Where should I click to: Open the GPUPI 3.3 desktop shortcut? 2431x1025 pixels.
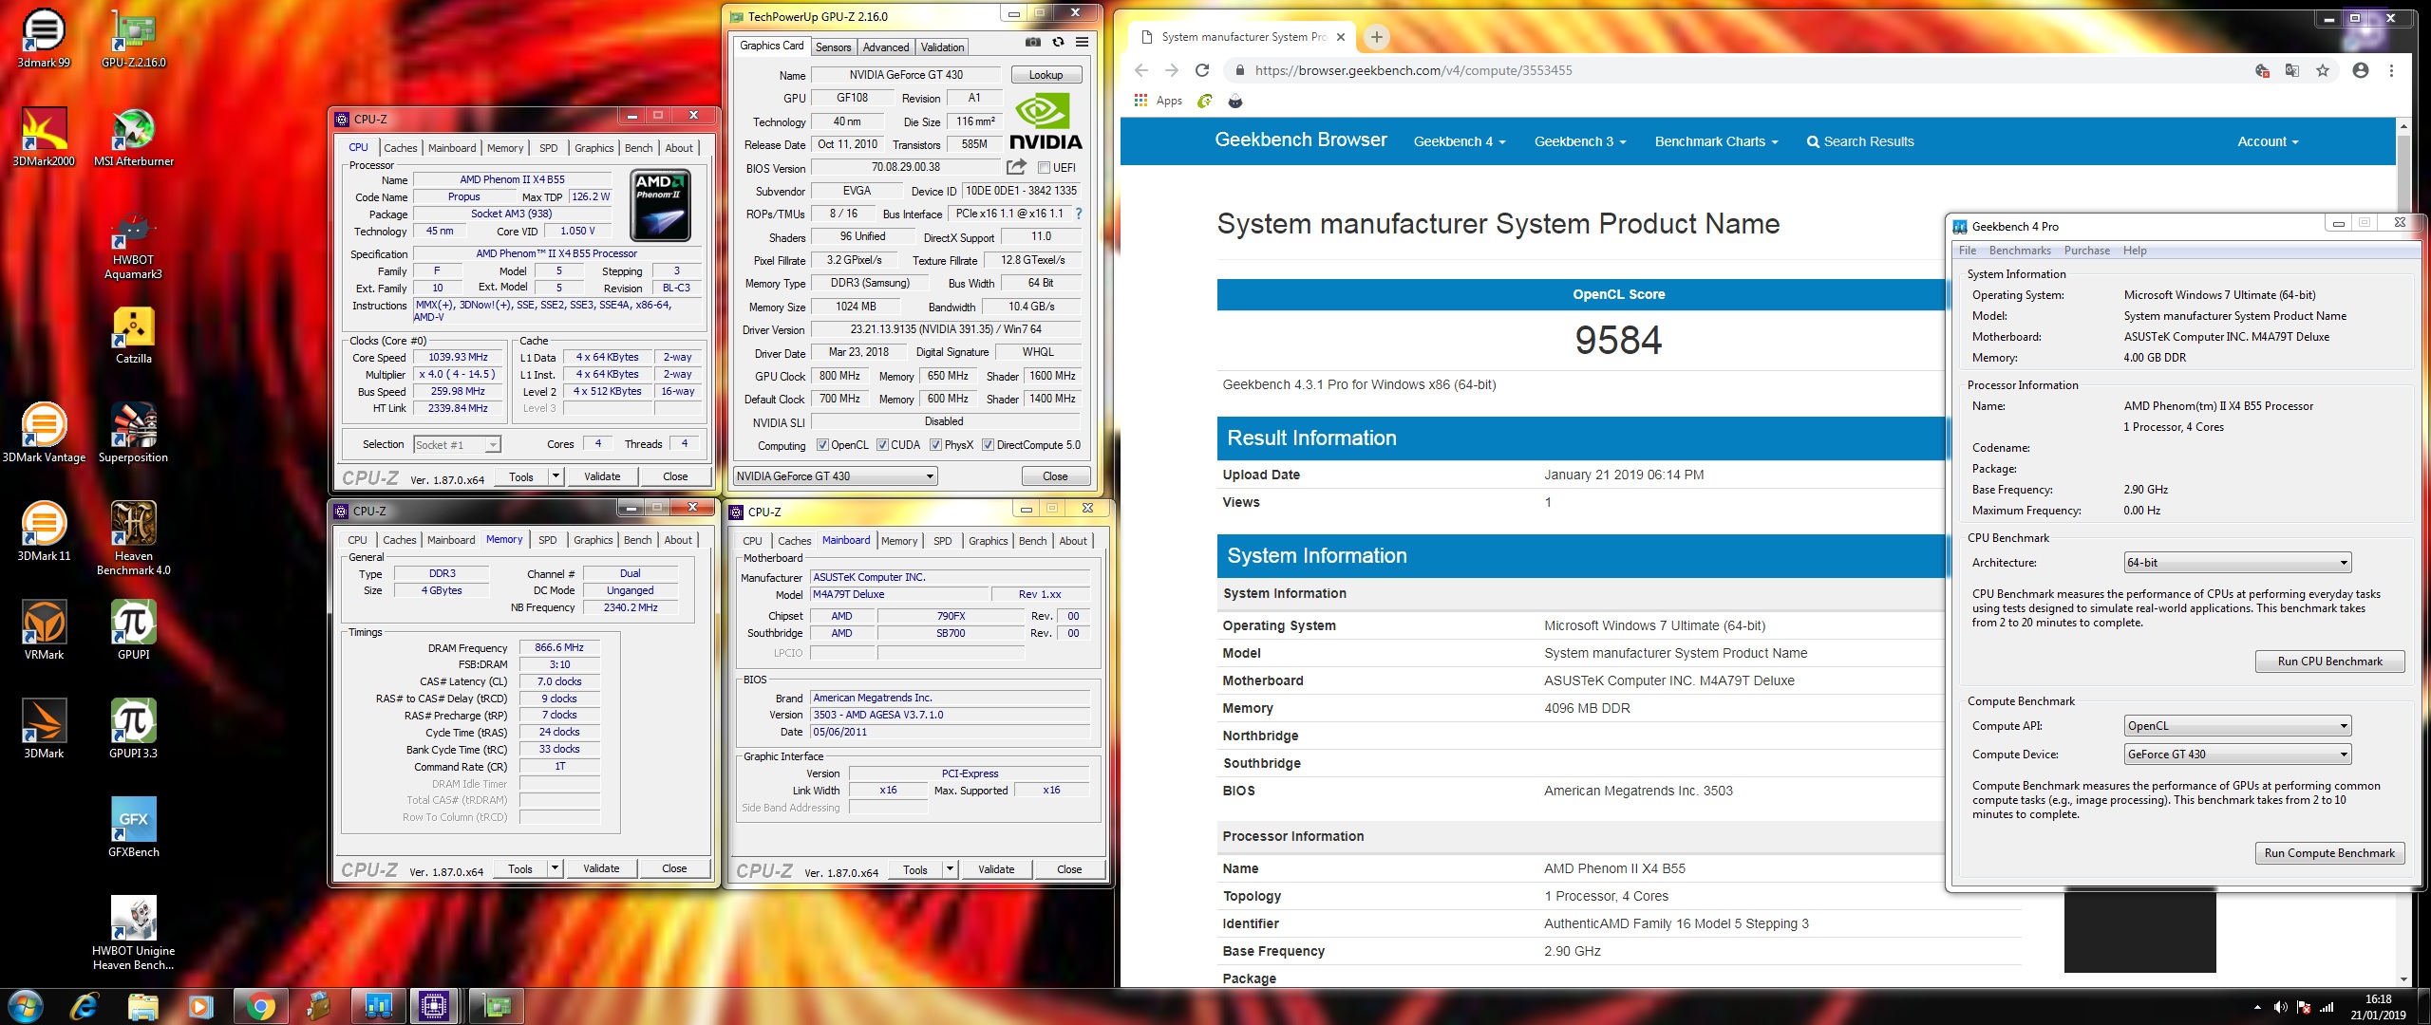pyautogui.click(x=134, y=729)
